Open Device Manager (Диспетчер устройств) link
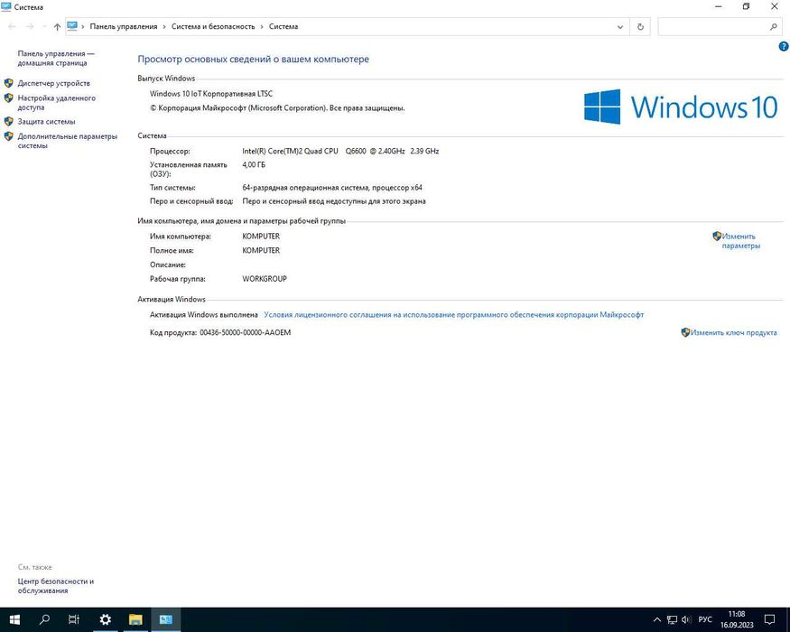 (54, 83)
